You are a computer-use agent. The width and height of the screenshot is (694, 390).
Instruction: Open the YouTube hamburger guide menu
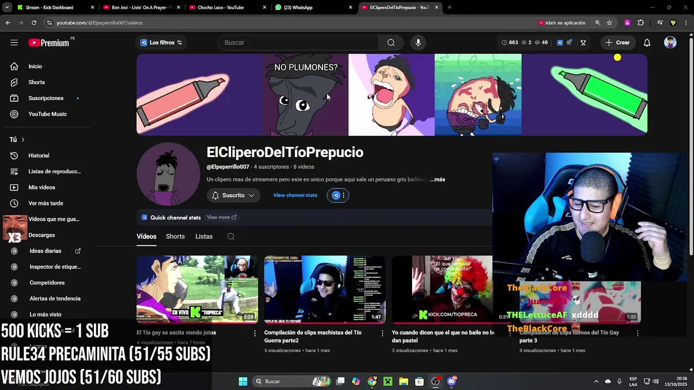point(14,42)
